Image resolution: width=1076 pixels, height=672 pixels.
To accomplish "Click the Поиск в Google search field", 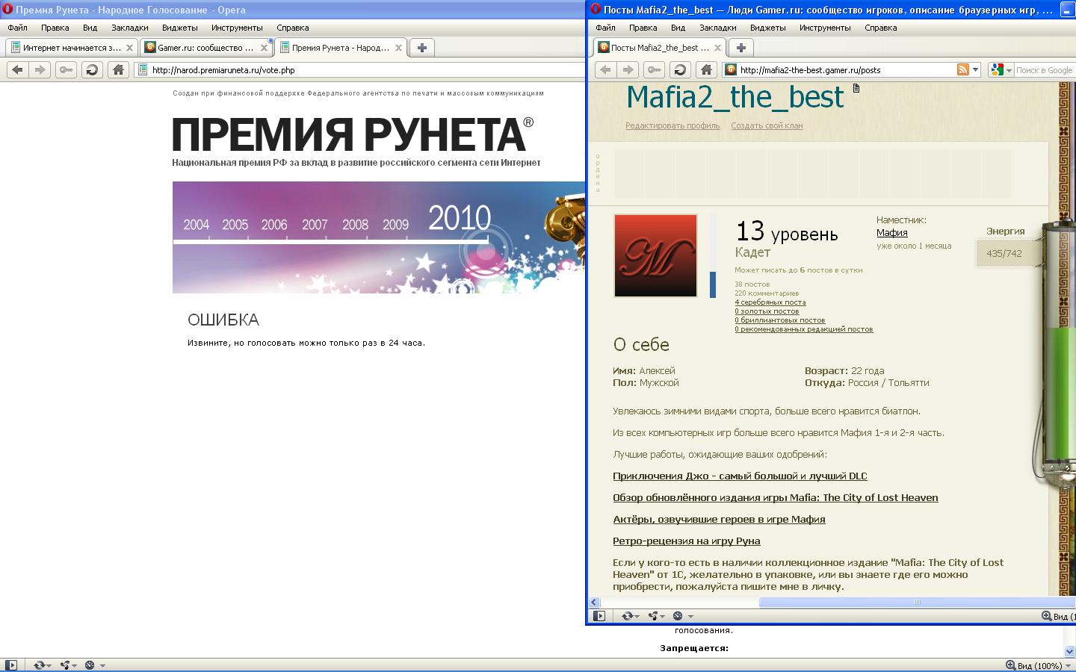I will [x=1044, y=70].
